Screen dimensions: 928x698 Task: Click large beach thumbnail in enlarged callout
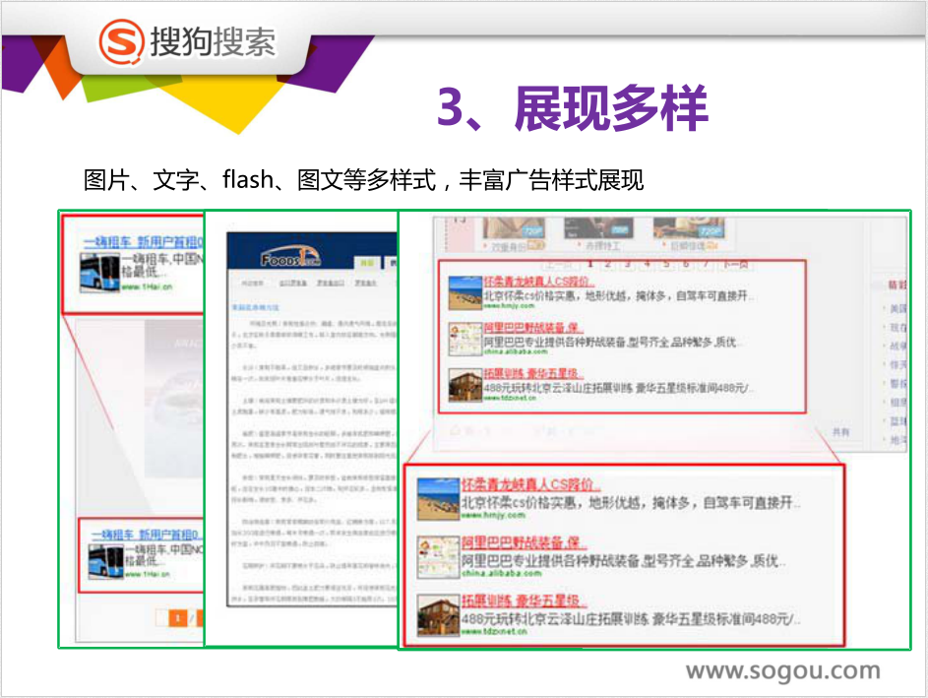[438, 499]
